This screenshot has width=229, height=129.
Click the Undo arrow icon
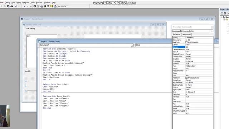[x=16, y=6]
